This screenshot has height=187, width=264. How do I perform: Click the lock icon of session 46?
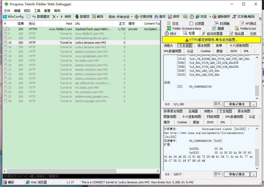(6, 101)
